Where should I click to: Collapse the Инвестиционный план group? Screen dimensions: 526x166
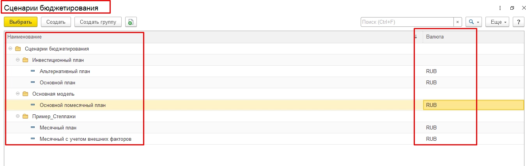click(18, 60)
